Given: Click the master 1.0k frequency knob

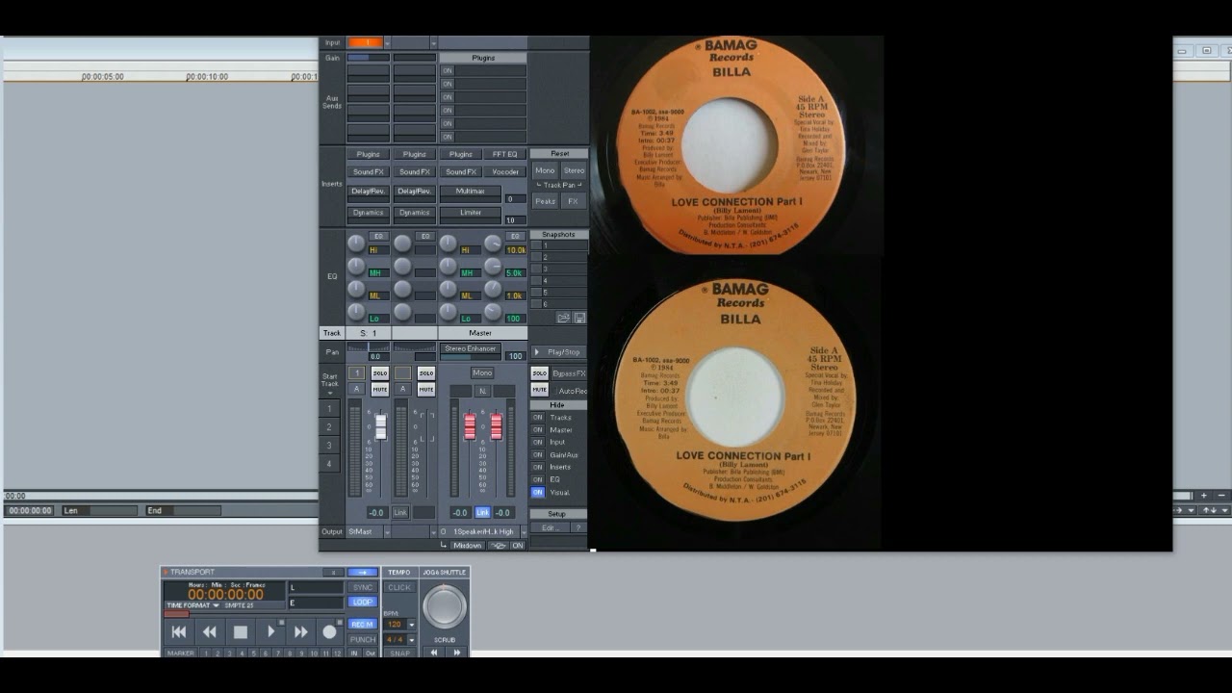Looking at the screenshot, I should (x=493, y=289).
